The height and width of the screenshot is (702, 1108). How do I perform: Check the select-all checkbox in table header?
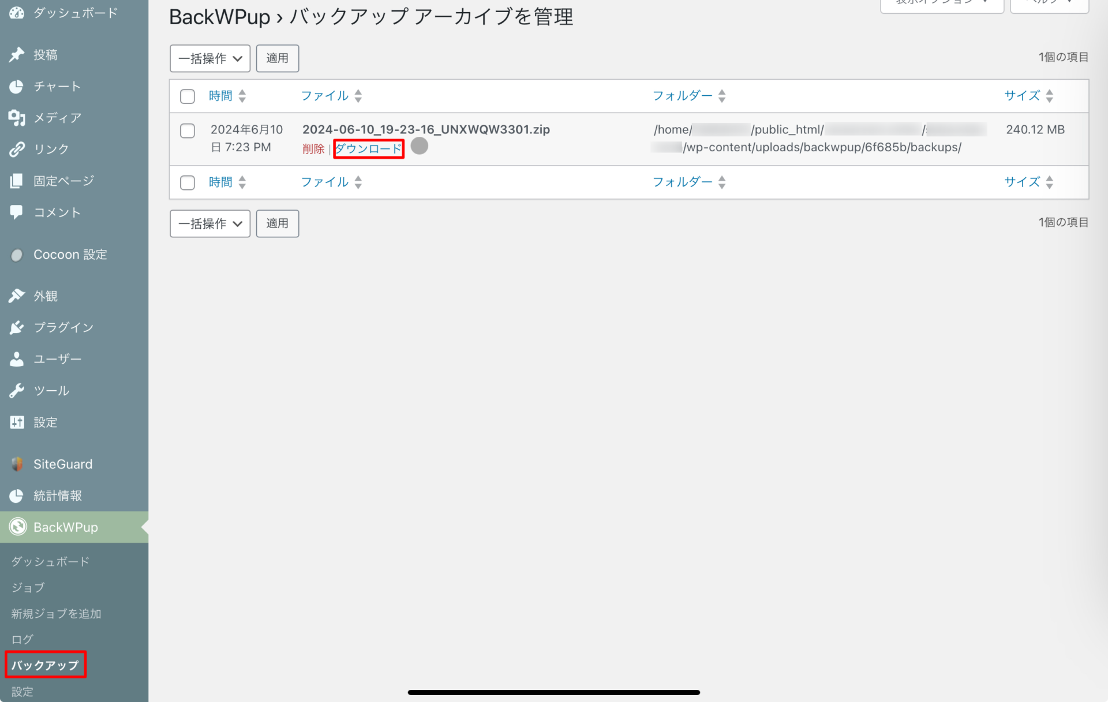pyautogui.click(x=187, y=96)
